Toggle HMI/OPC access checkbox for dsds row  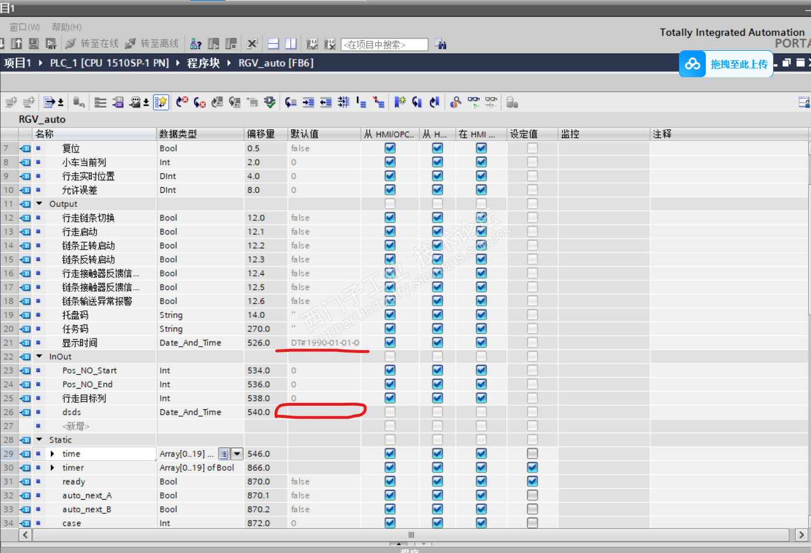[x=390, y=412]
